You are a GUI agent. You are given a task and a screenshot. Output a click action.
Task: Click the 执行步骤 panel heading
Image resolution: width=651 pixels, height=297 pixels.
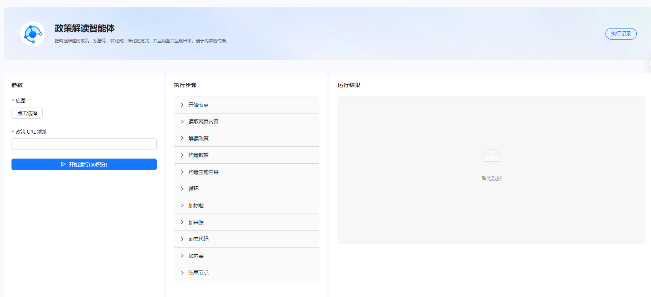(185, 85)
